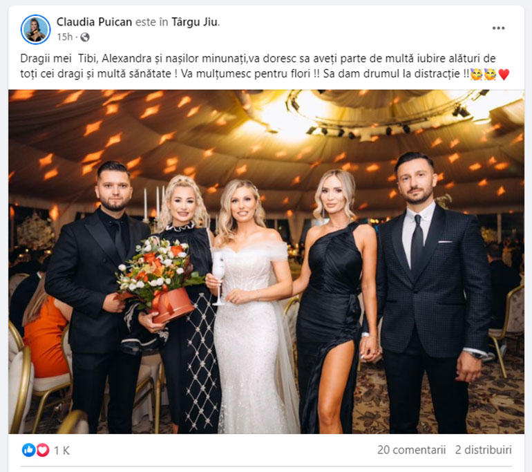The width and height of the screenshot is (532, 472).
Task: Show the 1 K reactions list
Action: click(x=61, y=451)
